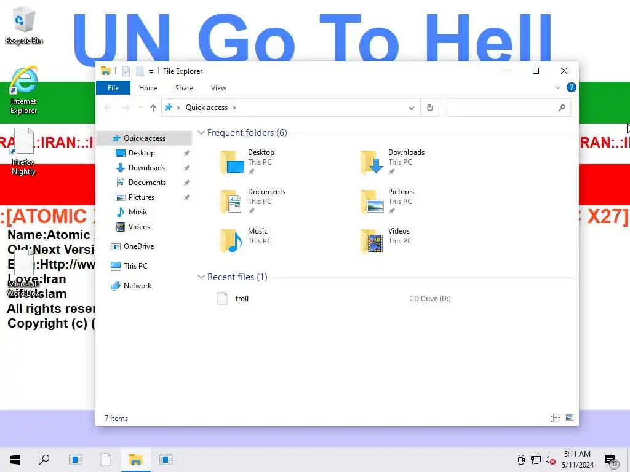The image size is (630, 472).
Task: Click the chevron before Quick access in address bar
Action: [x=178, y=108]
